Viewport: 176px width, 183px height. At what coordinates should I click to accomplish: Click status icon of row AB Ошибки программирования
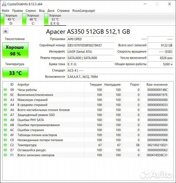point(5,125)
